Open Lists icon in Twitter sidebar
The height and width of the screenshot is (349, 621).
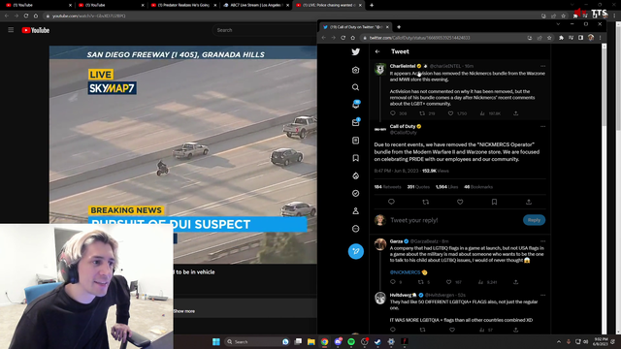point(356,141)
